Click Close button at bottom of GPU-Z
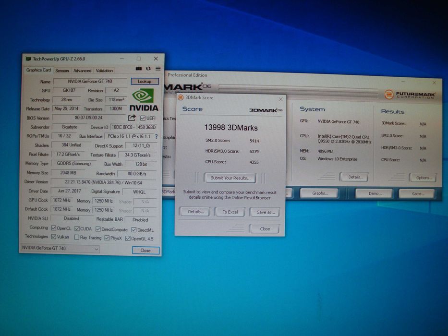This screenshot has width=448, height=336. 145,250
